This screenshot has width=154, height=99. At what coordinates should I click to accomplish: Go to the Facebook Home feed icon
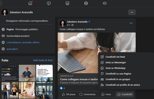(30, 3)
